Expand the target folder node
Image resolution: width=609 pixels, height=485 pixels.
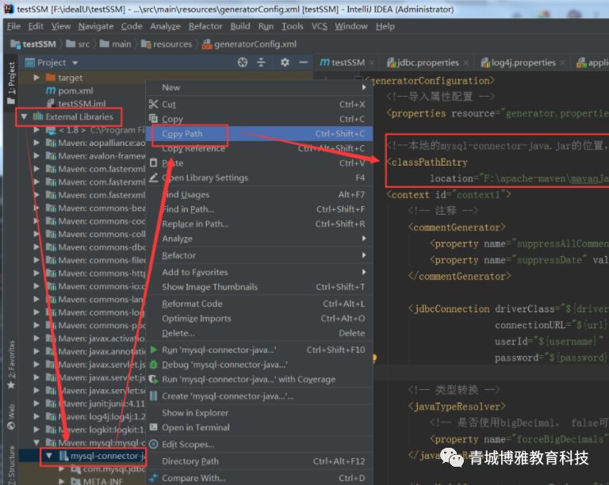pyautogui.click(x=36, y=77)
